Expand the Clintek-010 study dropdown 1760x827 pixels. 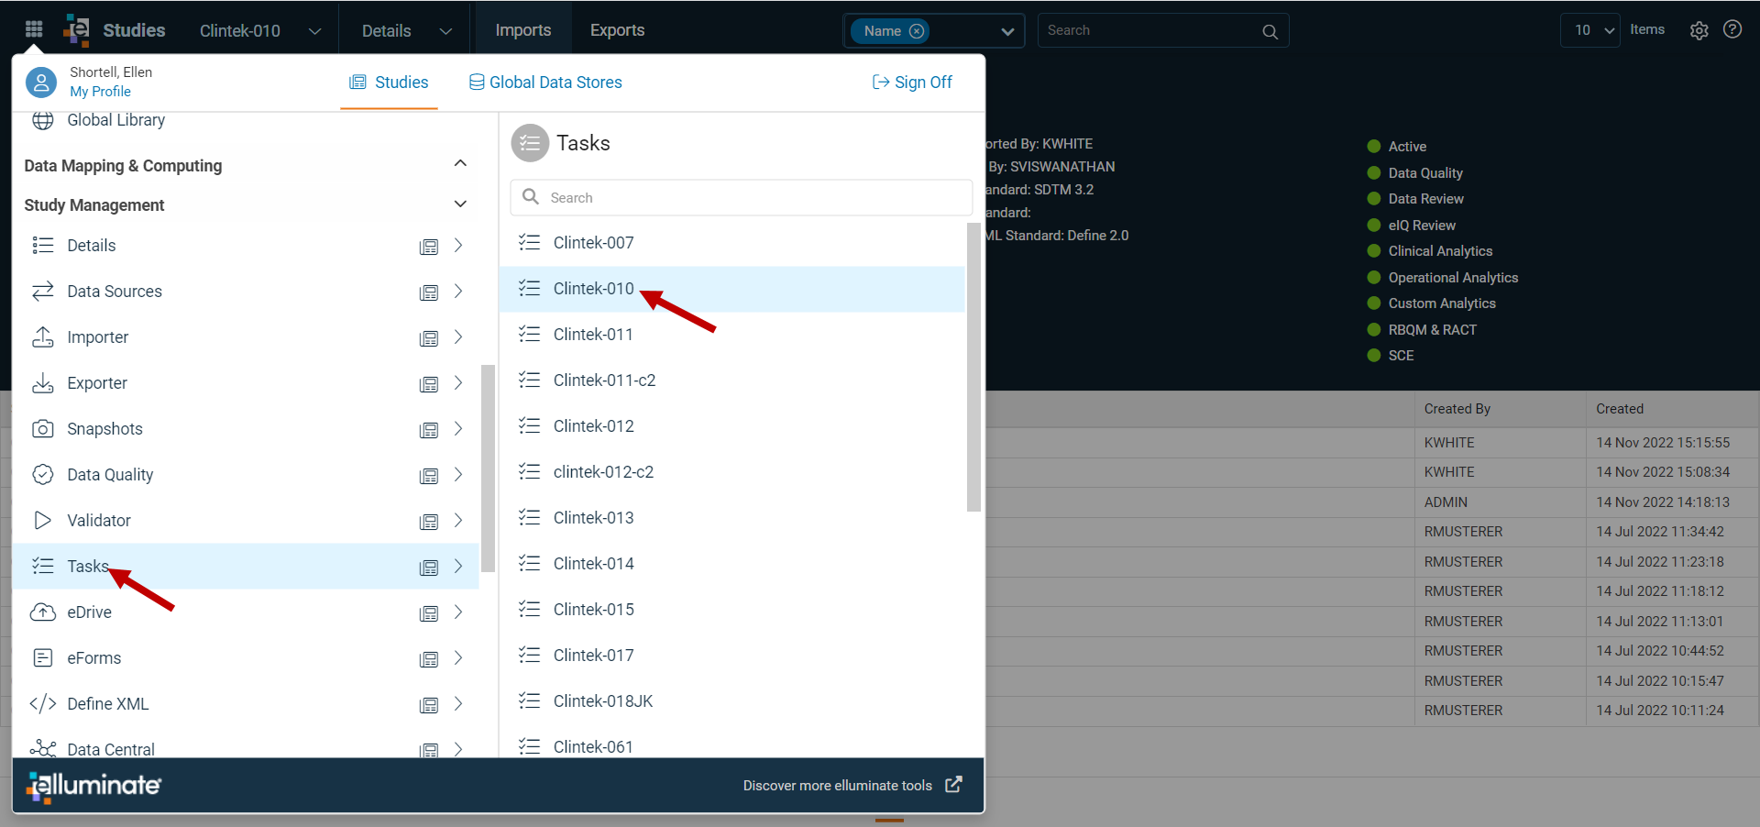tap(315, 31)
